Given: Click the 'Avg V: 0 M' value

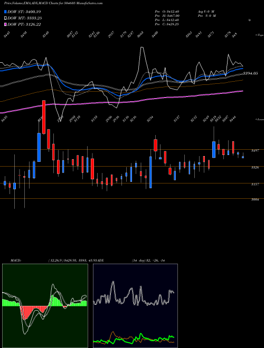Looking at the screenshot, I should [205, 12].
